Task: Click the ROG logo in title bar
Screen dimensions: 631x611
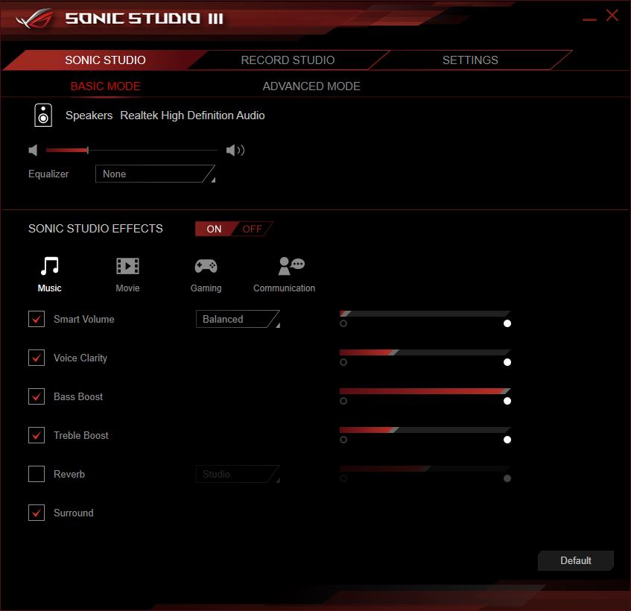Action: [x=34, y=18]
